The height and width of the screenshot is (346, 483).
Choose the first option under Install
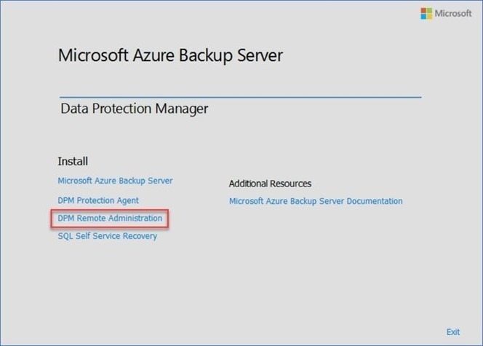click(115, 181)
